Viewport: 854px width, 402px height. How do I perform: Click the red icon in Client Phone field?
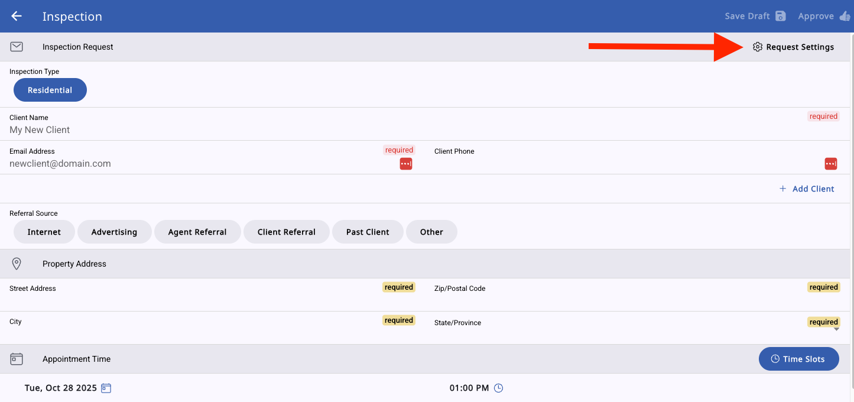pyautogui.click(x=831, y=164)
